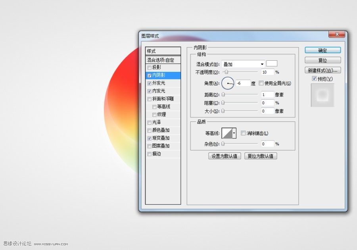Click the 新建样式(W) button

tap(322, 70)
